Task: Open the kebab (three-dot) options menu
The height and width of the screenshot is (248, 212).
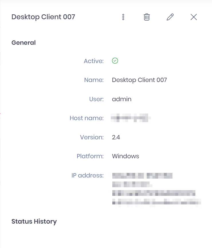Action: pos(123,17)
